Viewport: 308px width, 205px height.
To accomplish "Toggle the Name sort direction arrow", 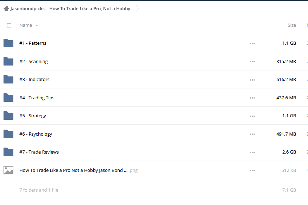I will [x=37, y=25].
